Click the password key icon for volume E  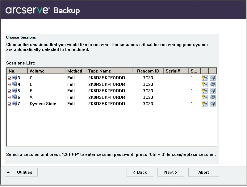click(x=204, y=84)
